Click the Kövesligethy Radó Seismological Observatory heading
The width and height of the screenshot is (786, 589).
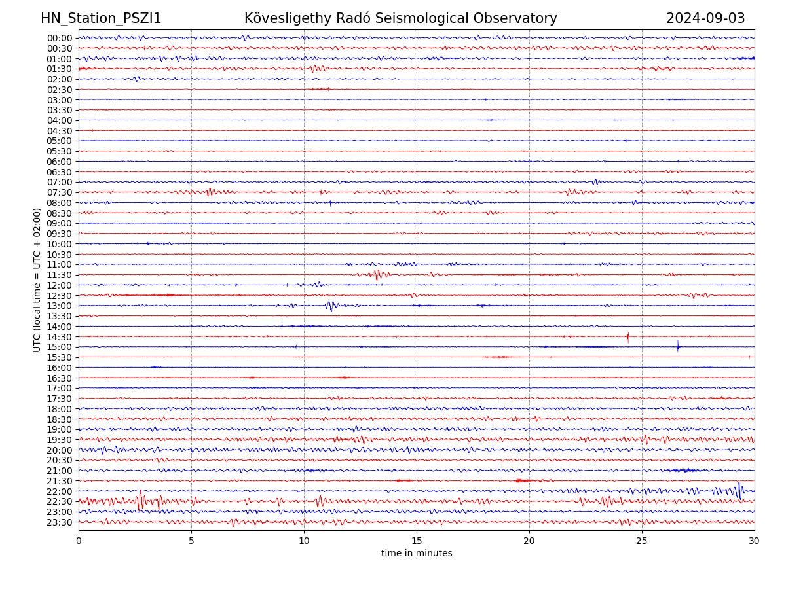pos(400,19)
